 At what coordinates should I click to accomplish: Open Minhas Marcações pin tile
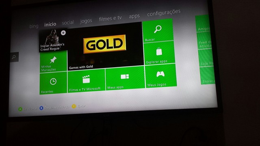tap(53, 62)
